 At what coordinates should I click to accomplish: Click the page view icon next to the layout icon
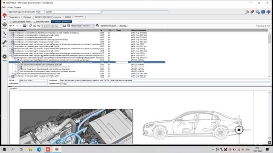click(69, 25)
